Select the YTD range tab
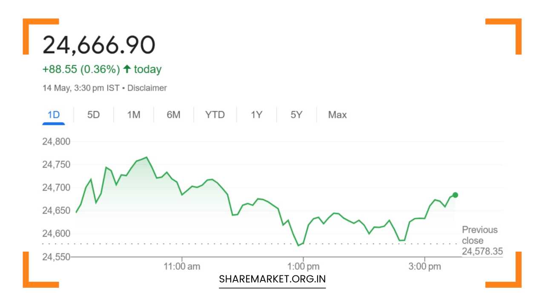This screenshot has width=545, height=306. click(x=215, y=115)
